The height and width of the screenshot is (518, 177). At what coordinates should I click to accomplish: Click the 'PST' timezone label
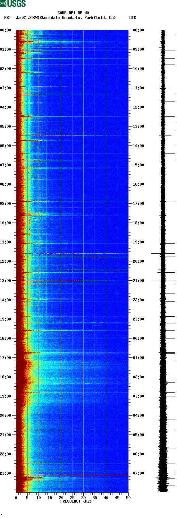pyautogui.click(x=8, y=18)
